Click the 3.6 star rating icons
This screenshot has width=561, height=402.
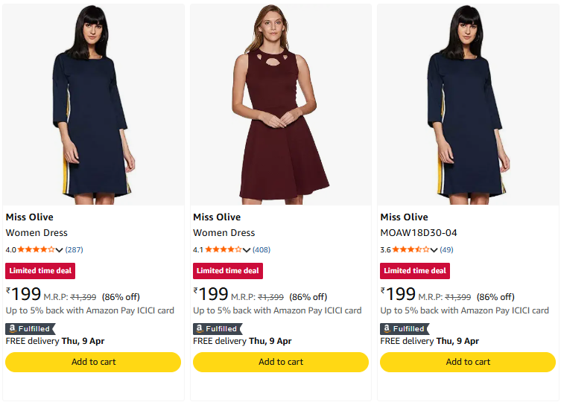[x=411, y=249]
